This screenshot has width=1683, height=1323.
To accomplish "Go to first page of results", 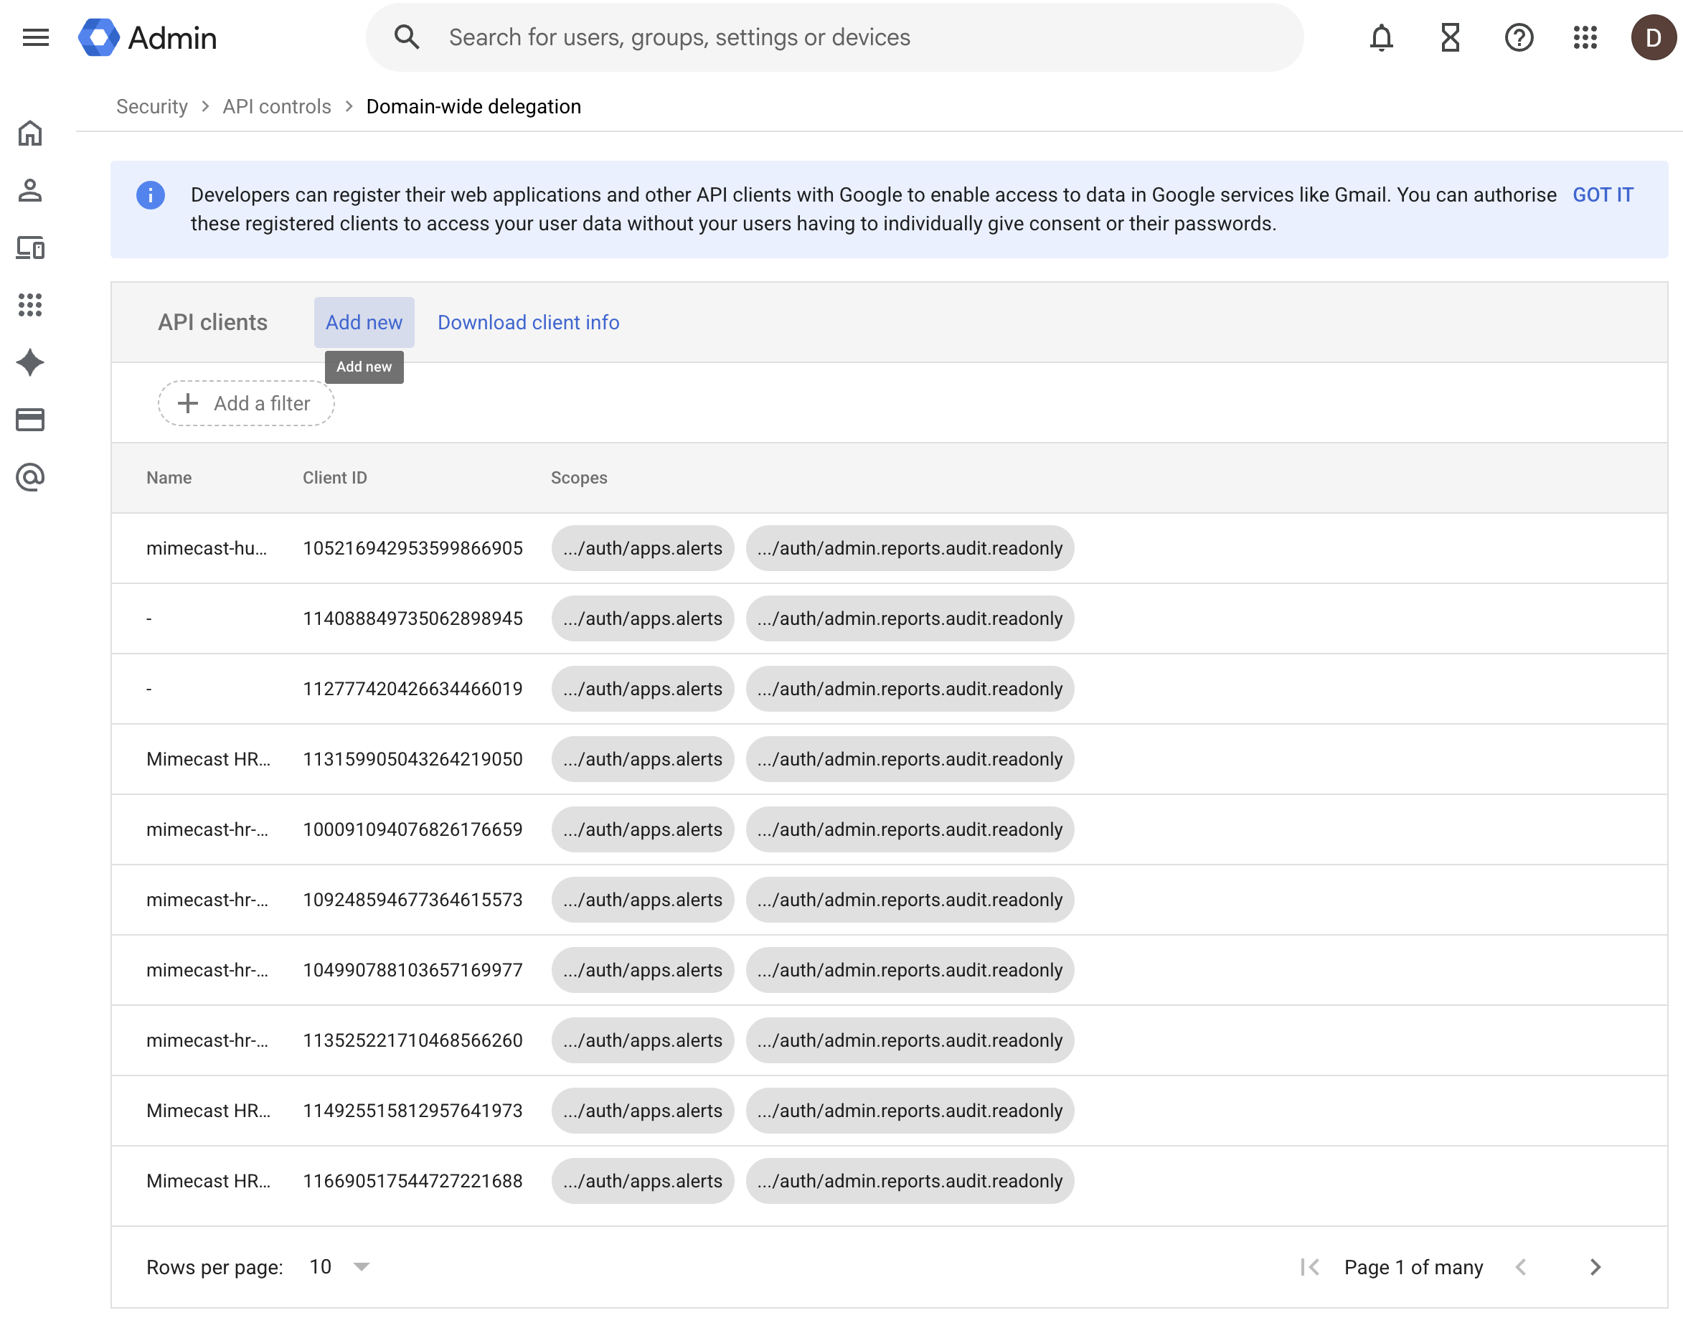I will pos(1310,1267).
